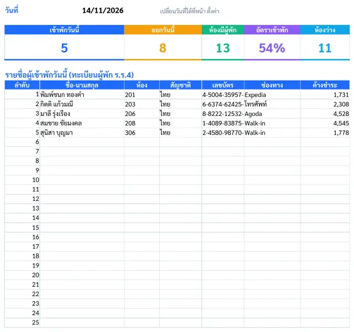The width and height of the screenshot is (354, 332).
Task: Select outstanding amount 4,528
Action: pyautogui.click(x=325, y=113)
